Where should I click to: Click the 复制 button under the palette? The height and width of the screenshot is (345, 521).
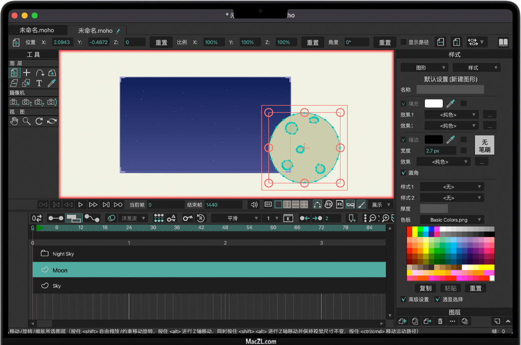(425, 288)
